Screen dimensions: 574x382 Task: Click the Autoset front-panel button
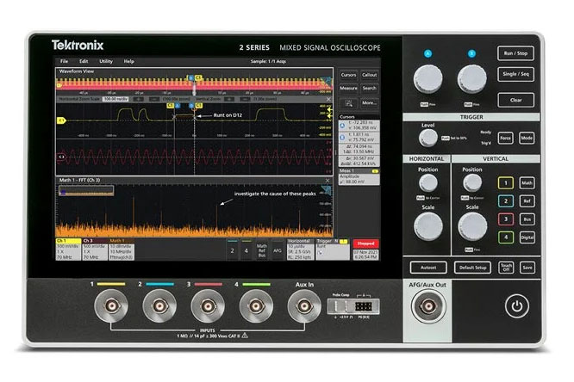coord(428,268)
